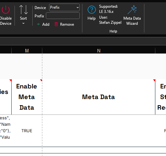
Task: Select the empty Meta Data cell in column N
Action: point(99,131)
